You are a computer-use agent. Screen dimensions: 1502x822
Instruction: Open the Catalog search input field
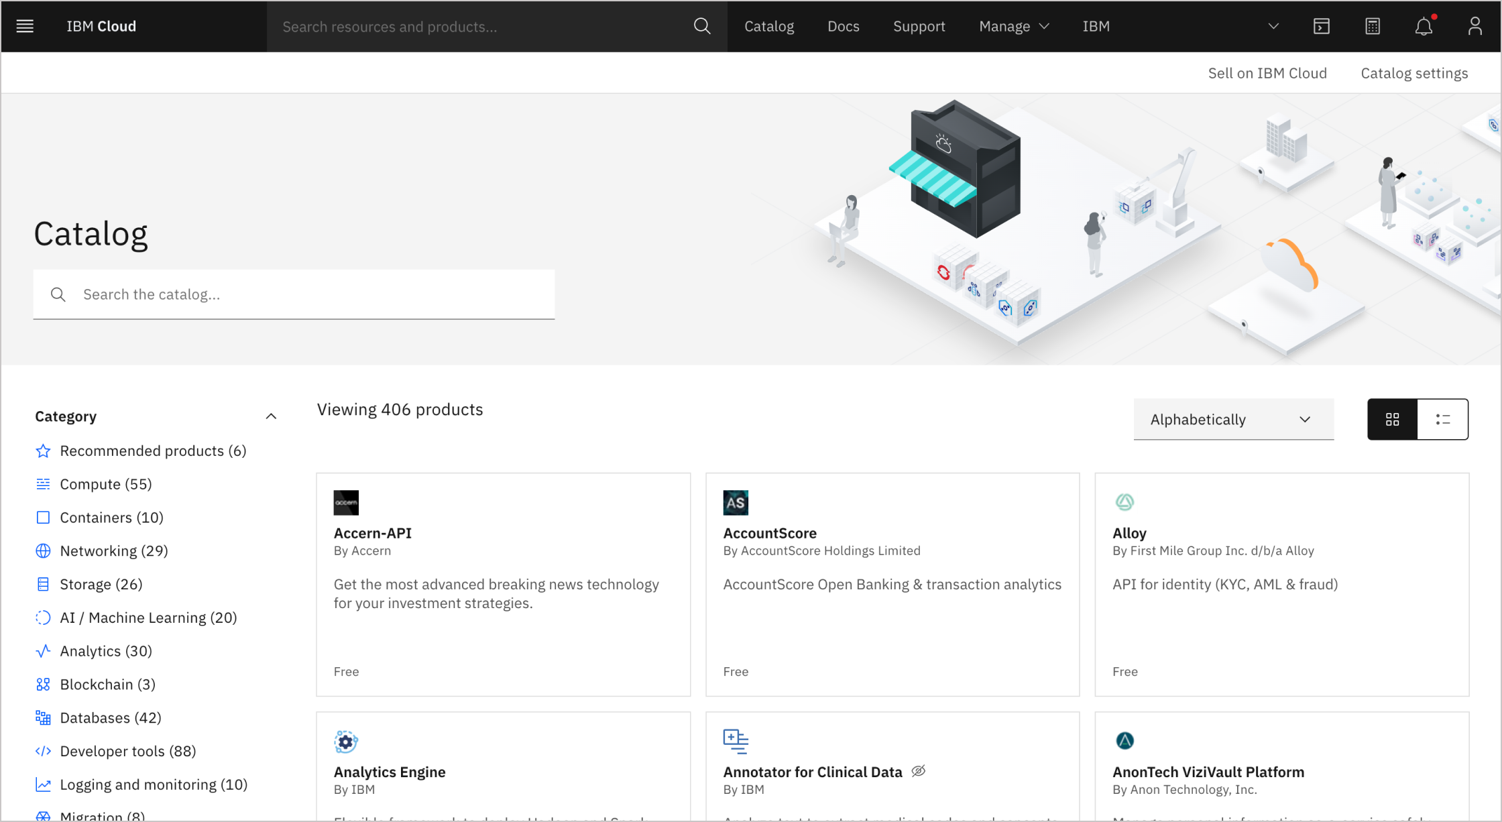[x=294, y=294]
